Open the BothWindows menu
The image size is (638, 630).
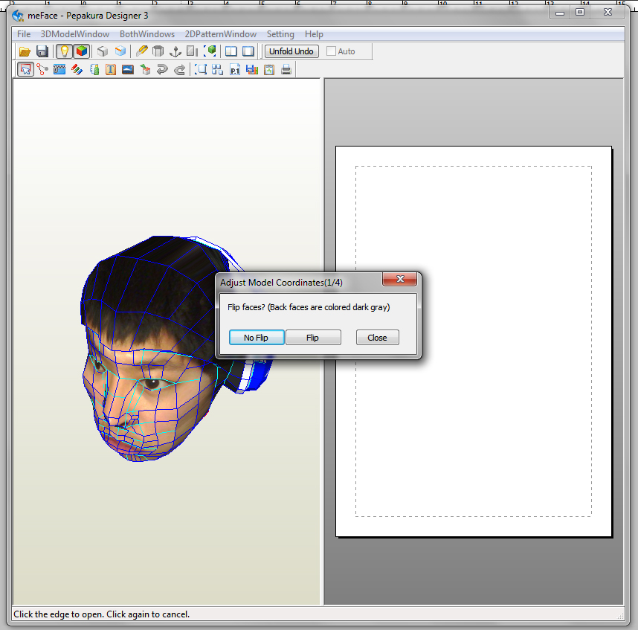pyautogui.click(x=147, y=34)
